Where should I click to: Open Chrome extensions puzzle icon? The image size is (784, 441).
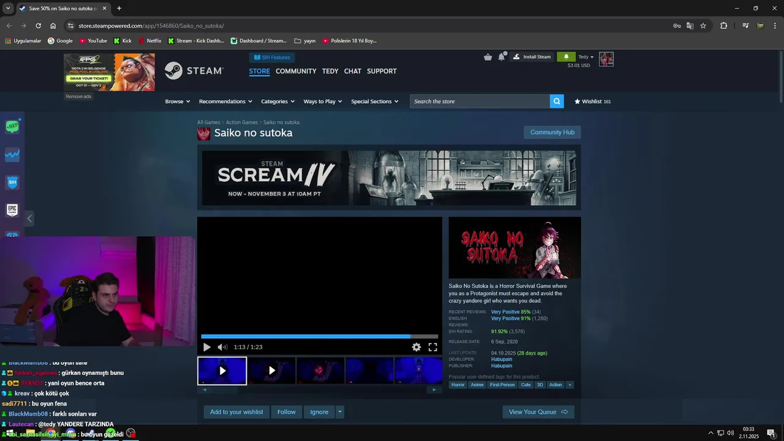pyautogui.click(x=724, y=26)
